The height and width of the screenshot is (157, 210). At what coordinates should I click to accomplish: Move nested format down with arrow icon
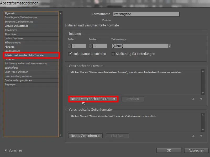[201, 99]
